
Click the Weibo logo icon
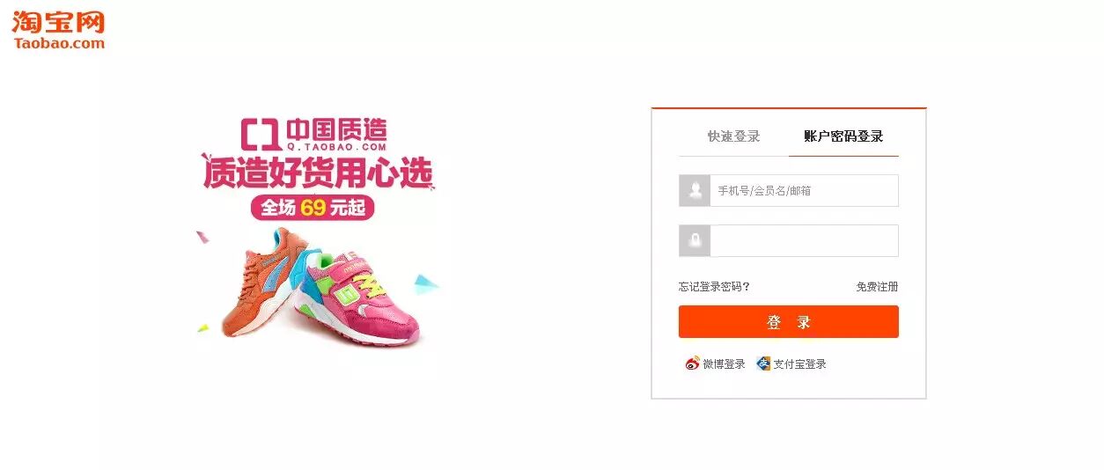[x=693, y=364]
